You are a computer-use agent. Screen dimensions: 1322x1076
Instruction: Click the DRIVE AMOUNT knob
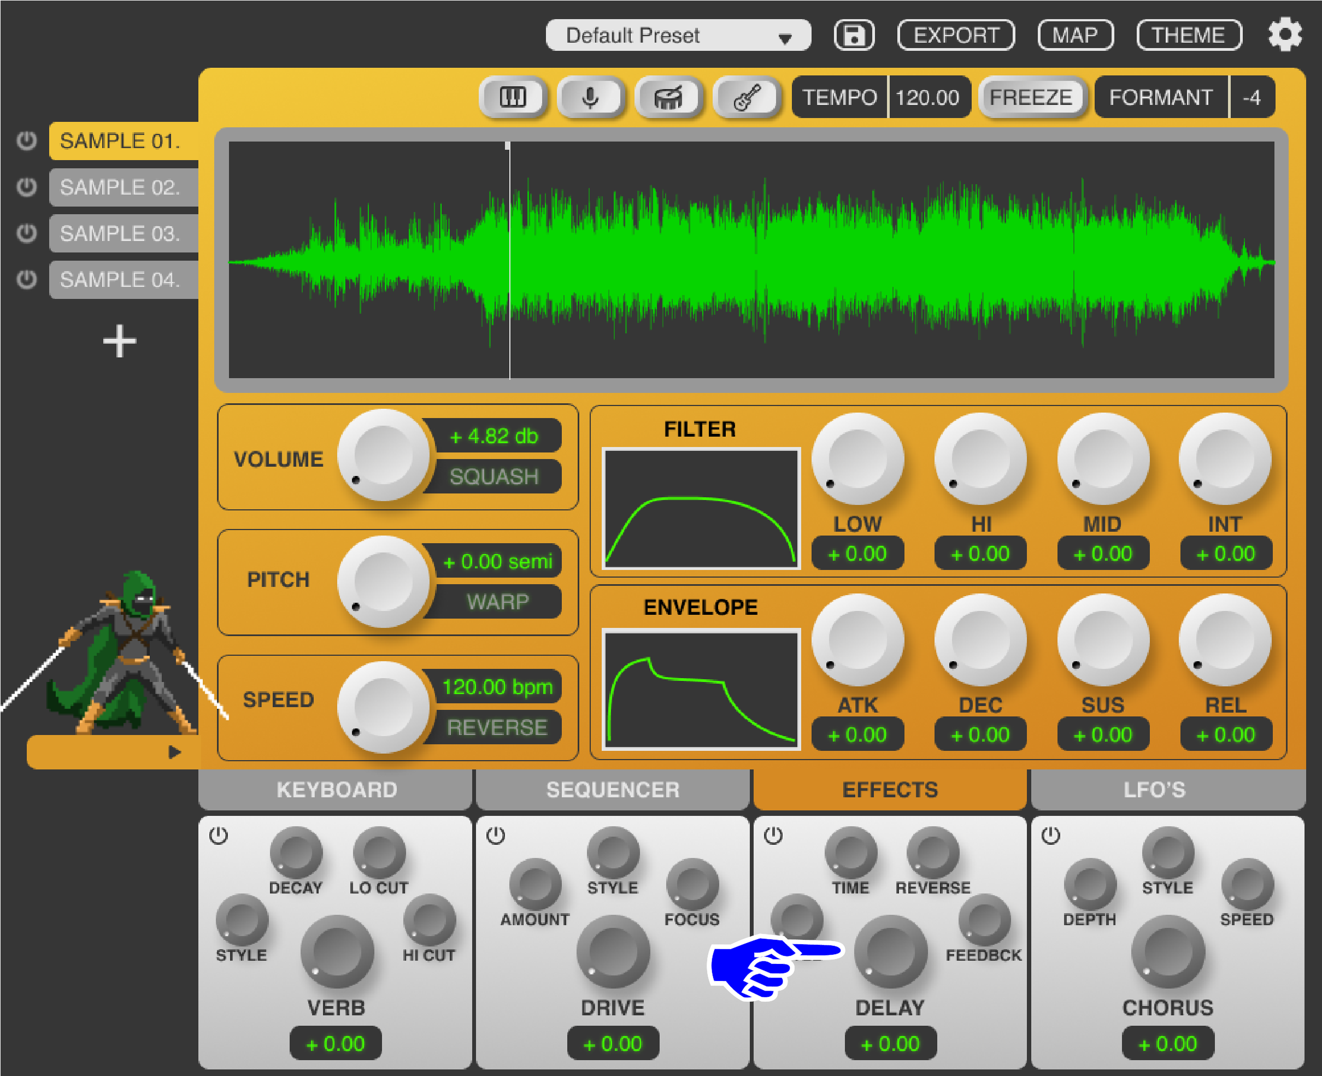(536, 885)
